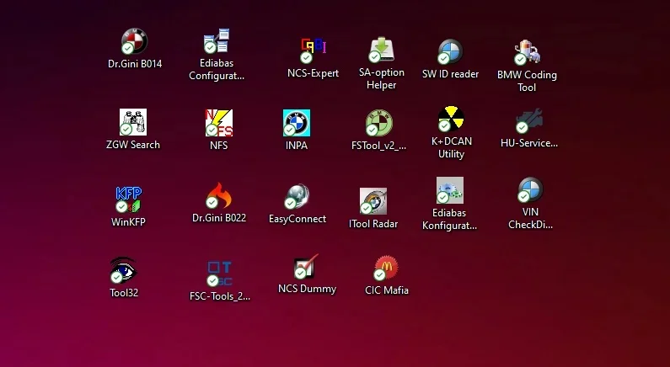Select the Tool32 eye icon
Screen dimensions: 670x367
pos(123,270)
